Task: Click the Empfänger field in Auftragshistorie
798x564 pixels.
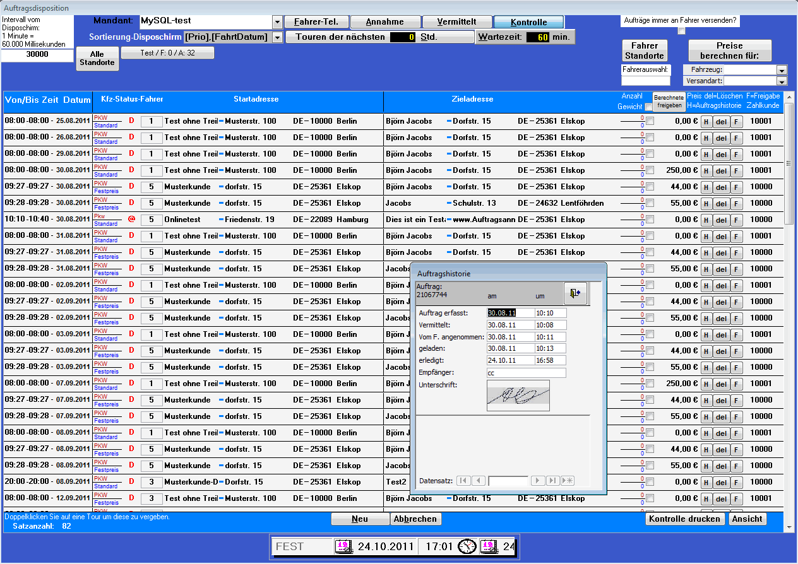Action: 526,373
